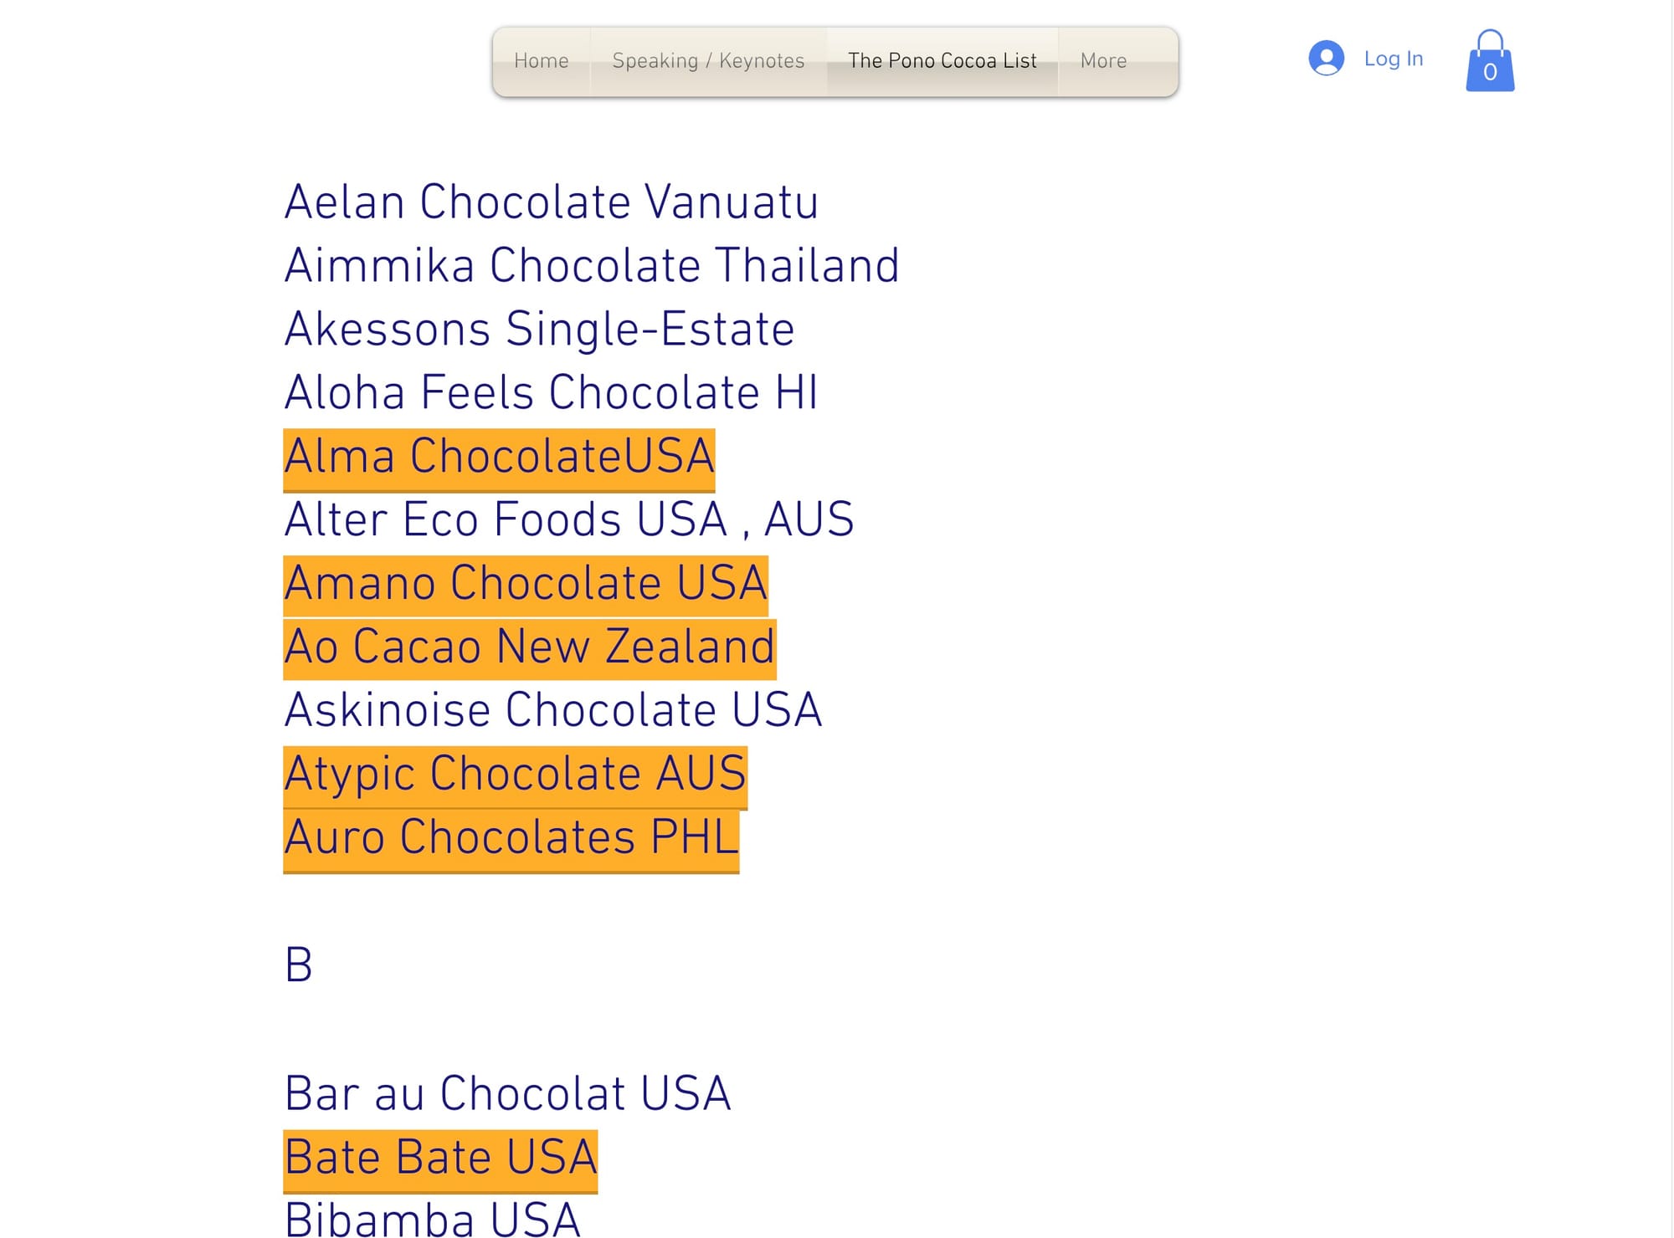
Task: Click the user avatar icon
Action: click(1326, 59)
